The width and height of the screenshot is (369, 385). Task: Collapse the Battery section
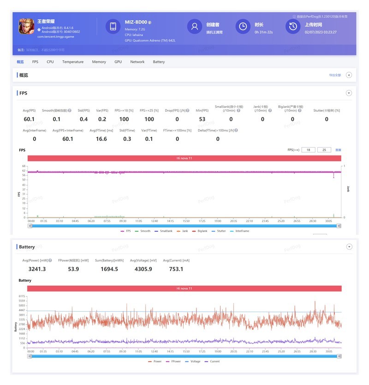pos(349,247)
